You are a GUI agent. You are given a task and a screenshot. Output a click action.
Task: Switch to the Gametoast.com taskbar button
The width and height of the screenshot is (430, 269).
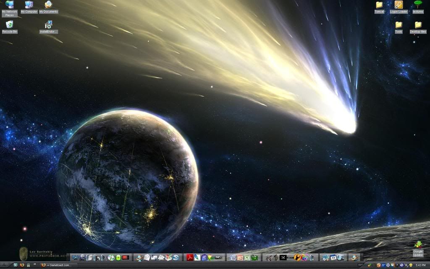click(x=57, y=265)
